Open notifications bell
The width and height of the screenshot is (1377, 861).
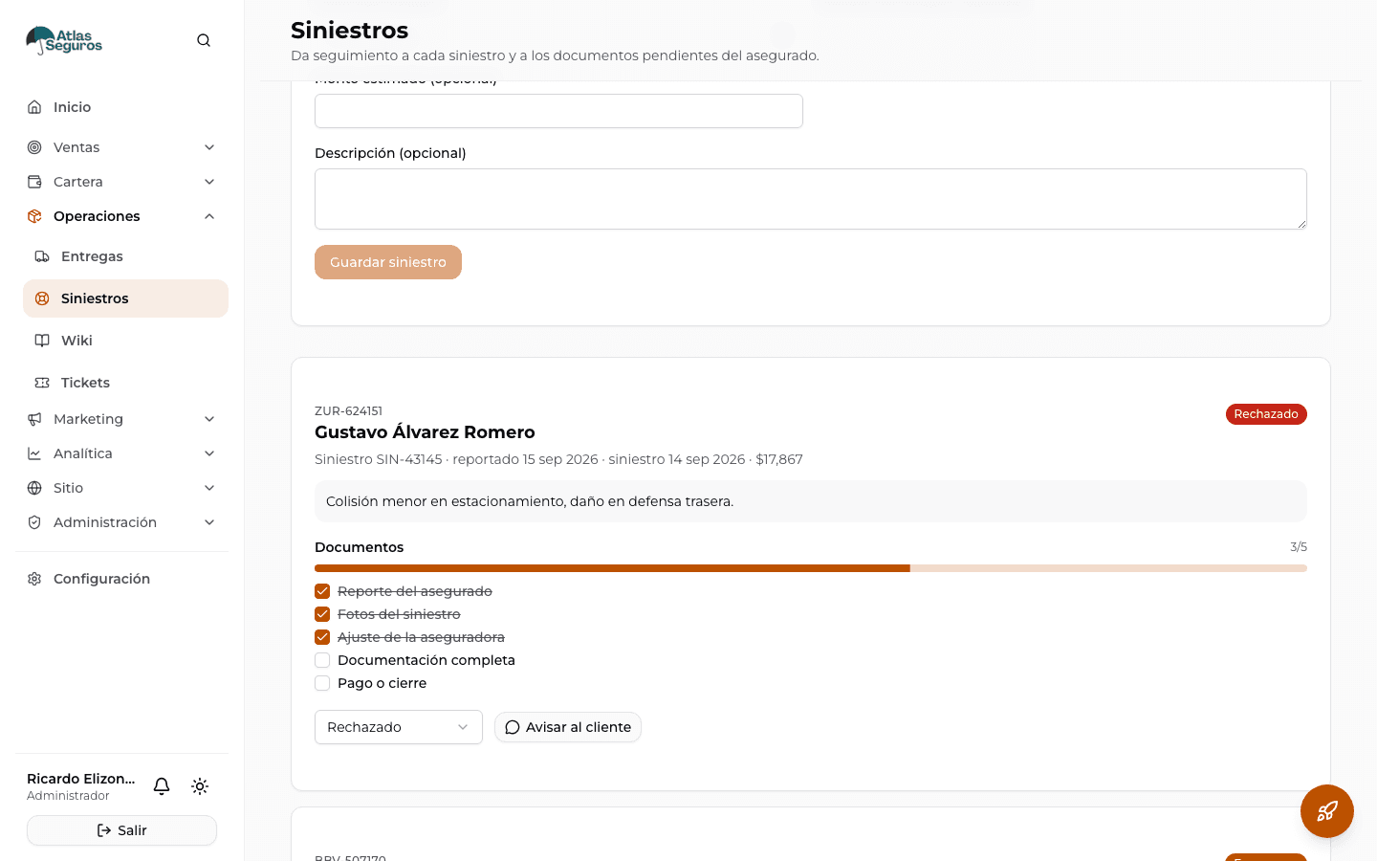[x=162, y=786]
